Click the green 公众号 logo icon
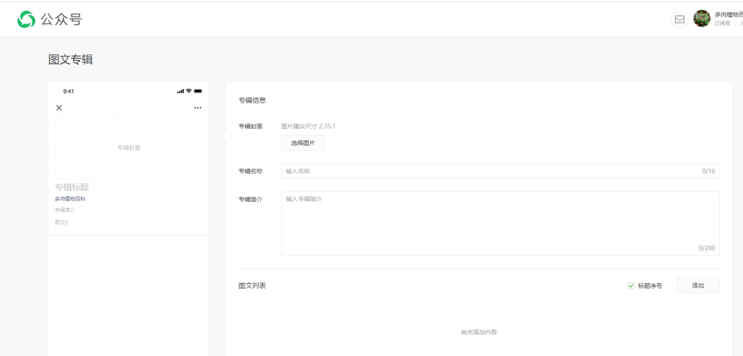Screen dimensions: 743x356 pyautogui.click(x=26, y=19)
